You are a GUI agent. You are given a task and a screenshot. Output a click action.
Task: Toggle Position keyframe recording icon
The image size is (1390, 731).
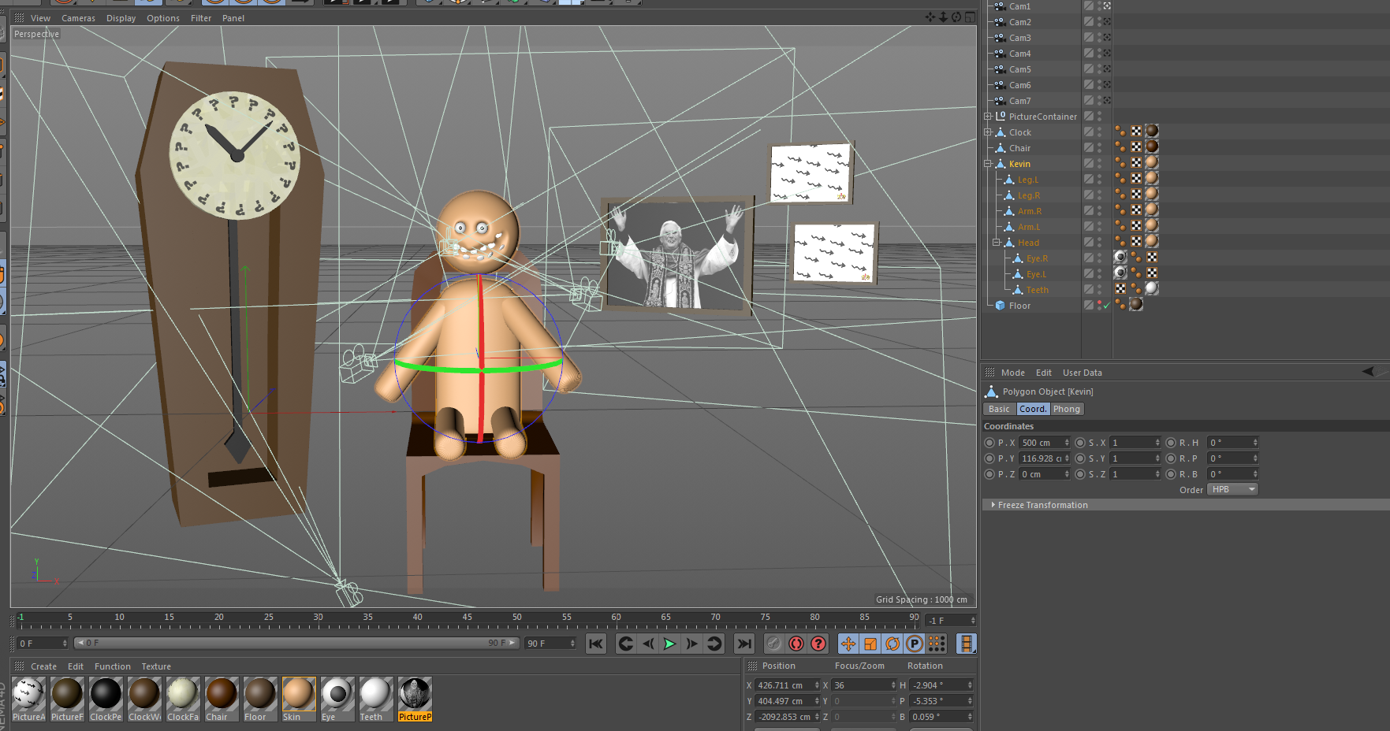(848, 644)
